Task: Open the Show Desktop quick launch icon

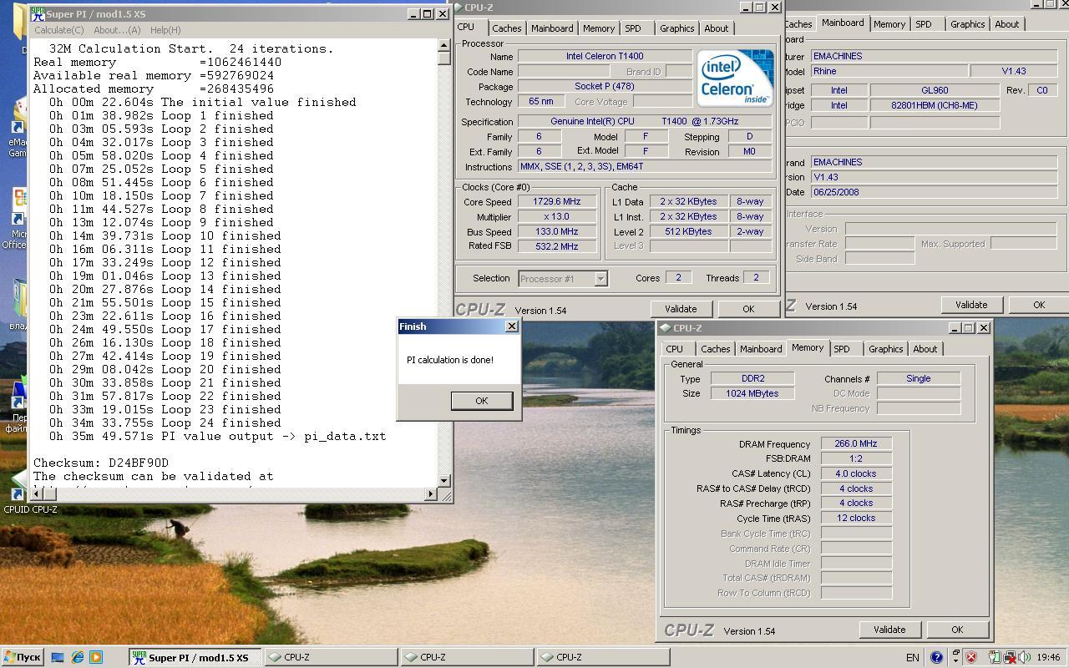Action: pyautogui.click(x=58, y=657)
